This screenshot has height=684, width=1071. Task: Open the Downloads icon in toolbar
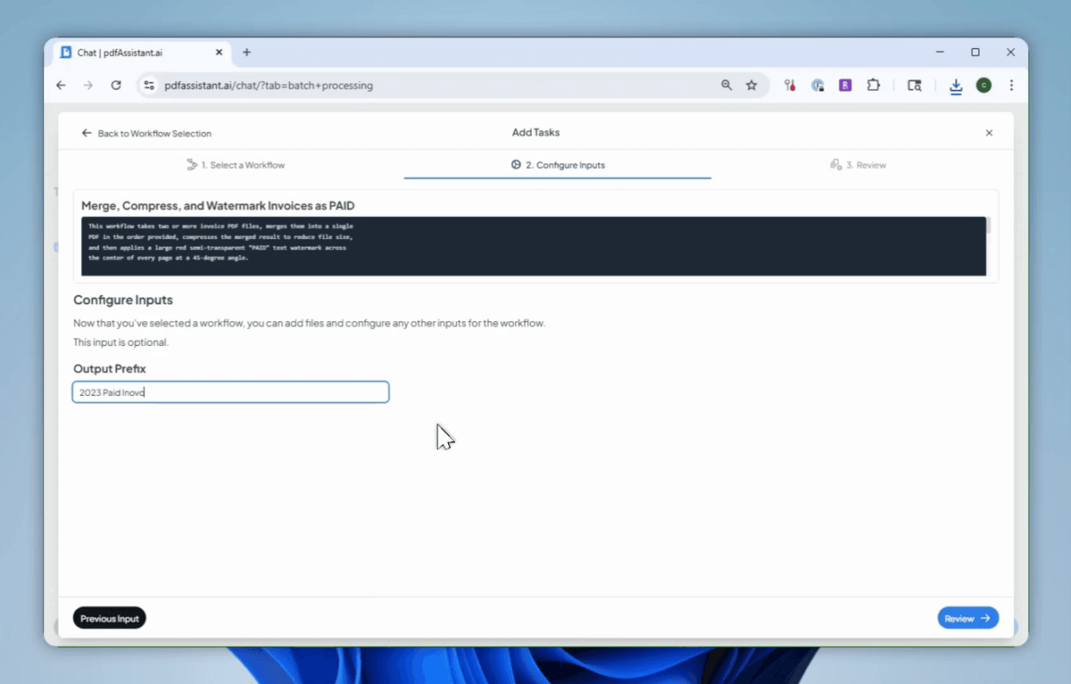(x=956, y=86)
